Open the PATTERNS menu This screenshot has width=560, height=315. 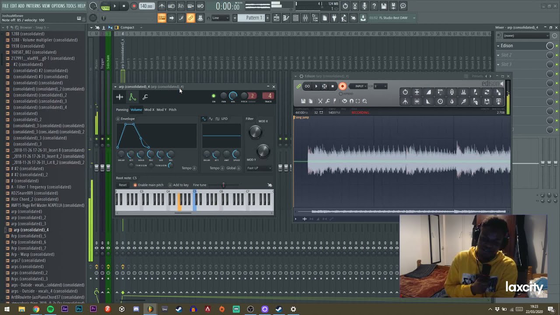click(x=33, y=6)
